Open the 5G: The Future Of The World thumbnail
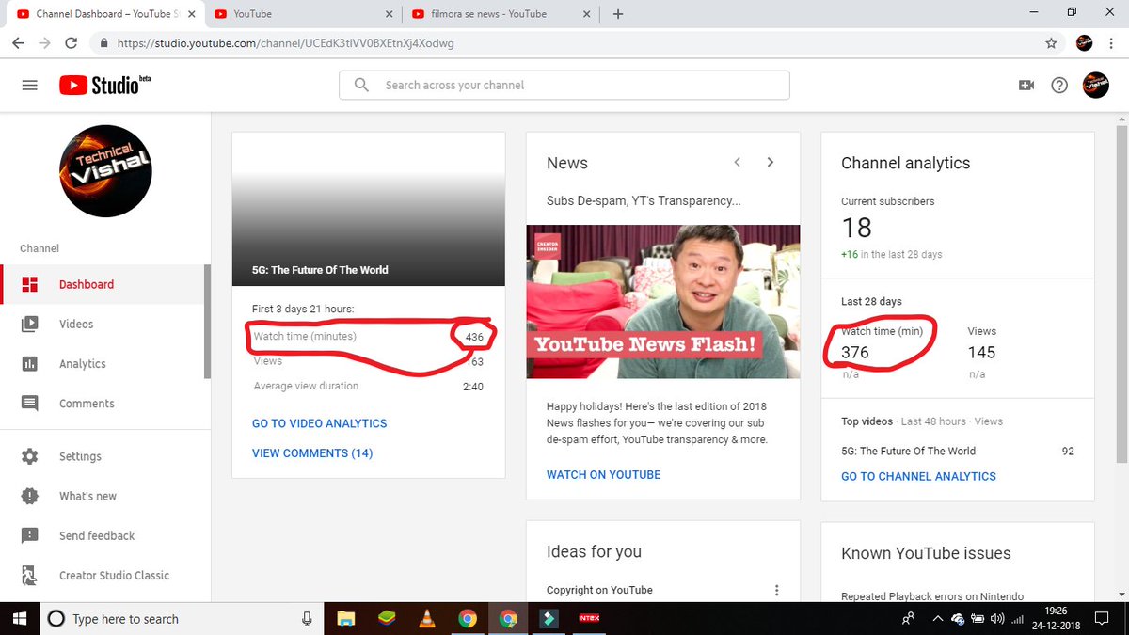This screenshot has height=635, width=1129. pyautogui.click(x=369, y=209)
